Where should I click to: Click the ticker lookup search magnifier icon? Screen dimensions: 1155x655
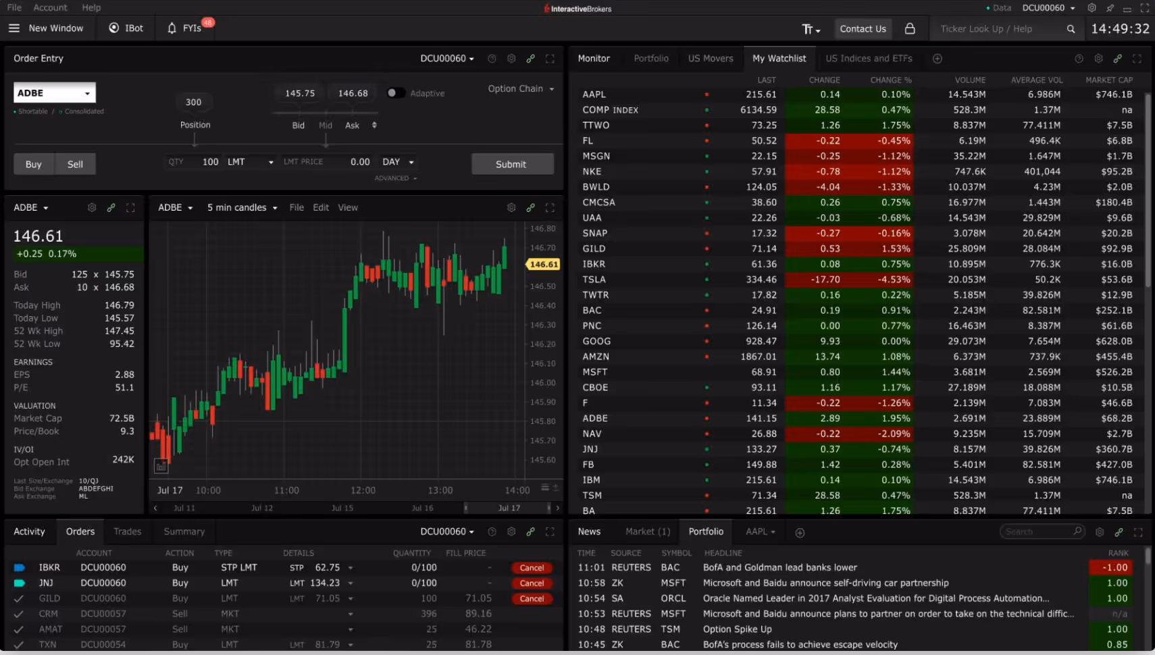[x=1071, y=29]
